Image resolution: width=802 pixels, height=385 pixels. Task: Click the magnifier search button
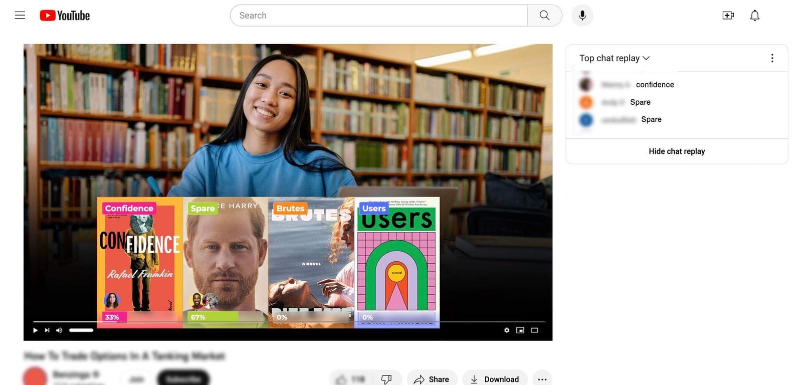point(545,16)
